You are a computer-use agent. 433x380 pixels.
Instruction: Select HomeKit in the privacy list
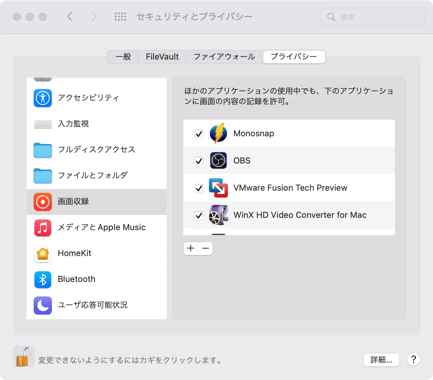(97, 254)
